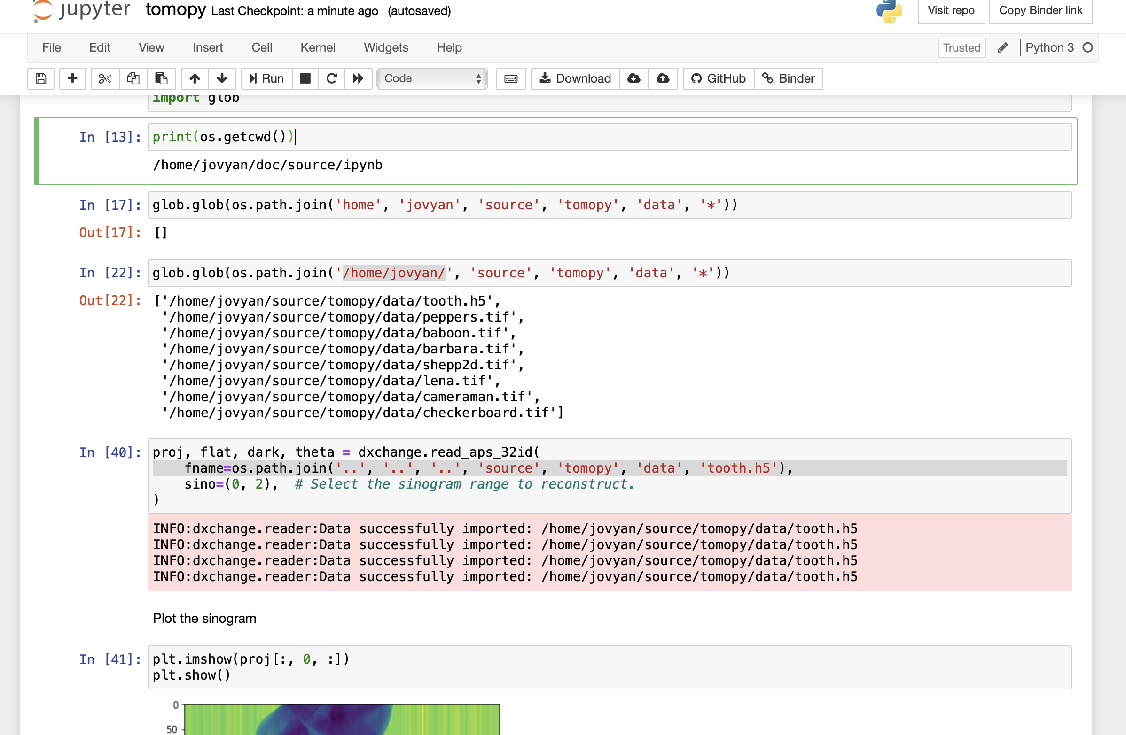
Task: Click Copy Binder link button
Action: coord(1040,11)
